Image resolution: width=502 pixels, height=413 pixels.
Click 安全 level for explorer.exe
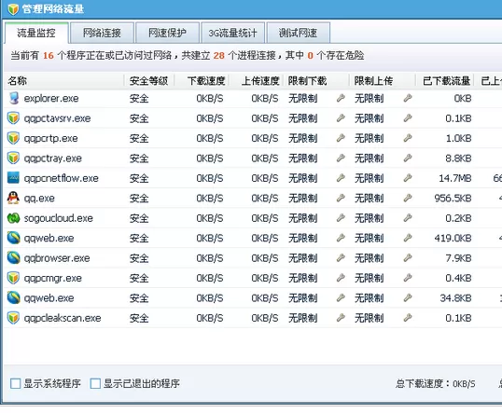tap(139, 98)
